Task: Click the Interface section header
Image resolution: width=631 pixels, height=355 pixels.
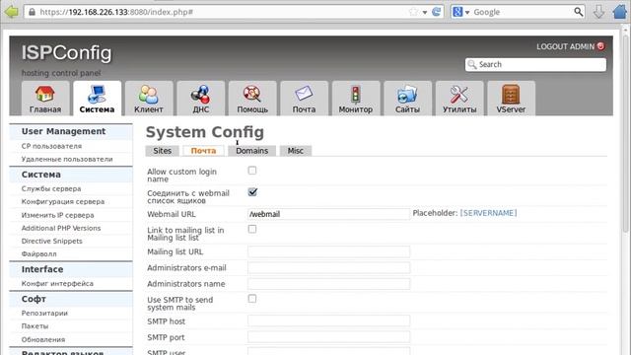Action: pos(71,269)
